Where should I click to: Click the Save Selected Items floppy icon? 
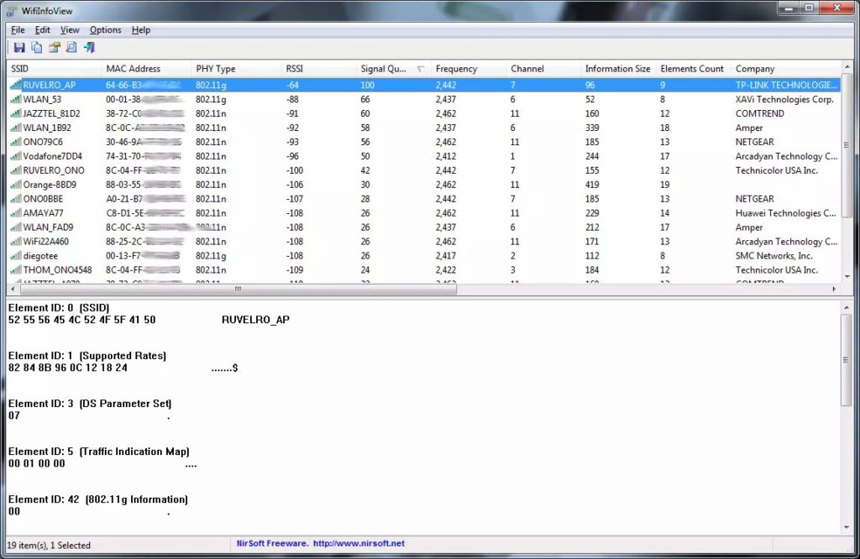tap(19, 48)
